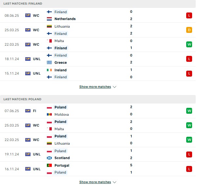Click world competition icon on 08.06.25 row
198x189 pixels.
click(28, 15)
